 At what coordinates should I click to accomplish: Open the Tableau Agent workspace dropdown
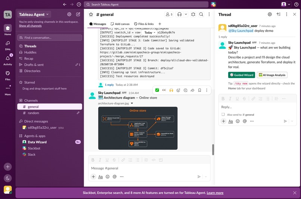34,15
